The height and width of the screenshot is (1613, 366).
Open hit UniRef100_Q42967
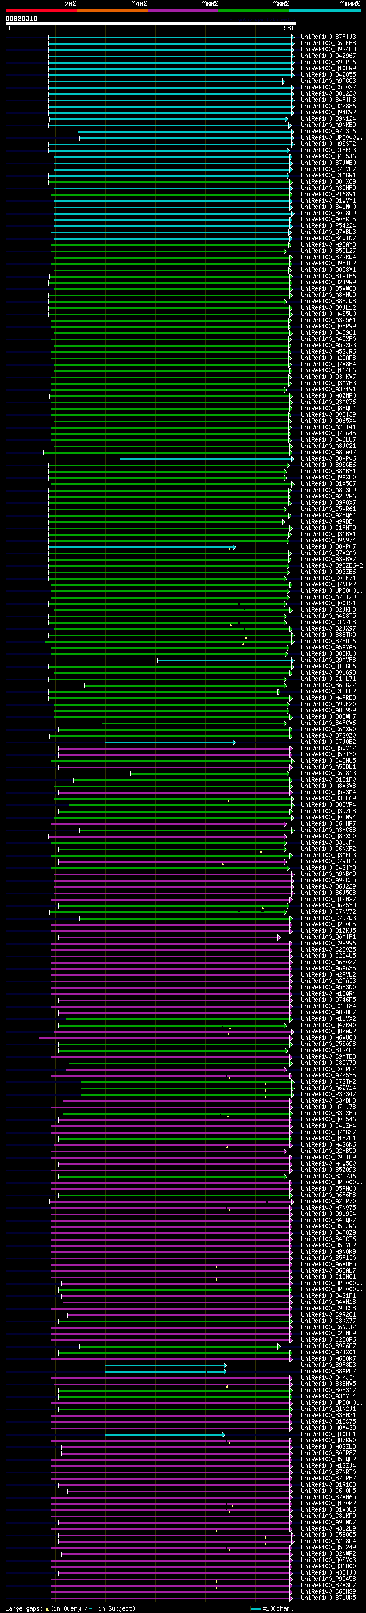[x=328, y=56]
